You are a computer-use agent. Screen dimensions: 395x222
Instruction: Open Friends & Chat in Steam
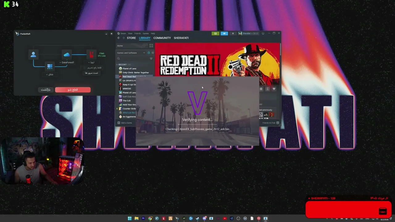coord(271,123)
